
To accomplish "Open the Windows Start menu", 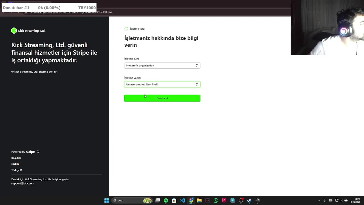I will (x=107, y=200).
